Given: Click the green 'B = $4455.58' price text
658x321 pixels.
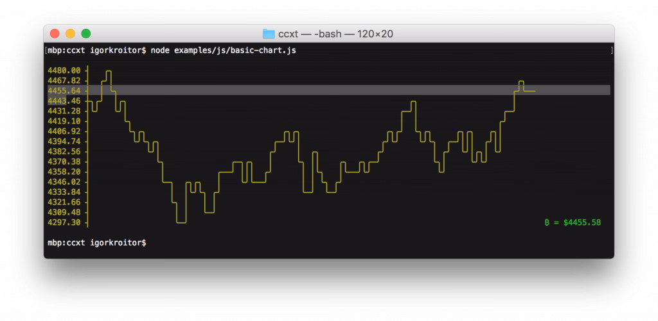Looking at the screenshot, I should (x=573, y=222).
